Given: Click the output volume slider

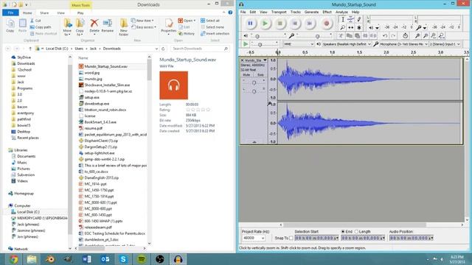Looking at the screenshot, I should tap(268, 36).
